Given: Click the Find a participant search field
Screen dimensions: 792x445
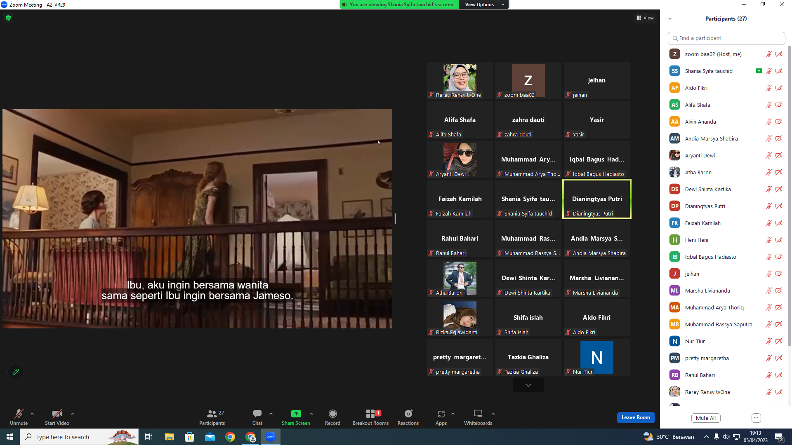Looking at the screenshot, I should (x=726, y=38).
